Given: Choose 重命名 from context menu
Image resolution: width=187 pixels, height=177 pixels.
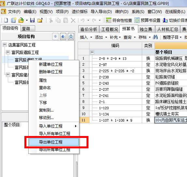Looking at the screenshot, I should coord(54,88).
